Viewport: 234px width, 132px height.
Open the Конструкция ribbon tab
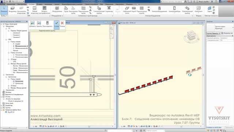pos(22,4)
